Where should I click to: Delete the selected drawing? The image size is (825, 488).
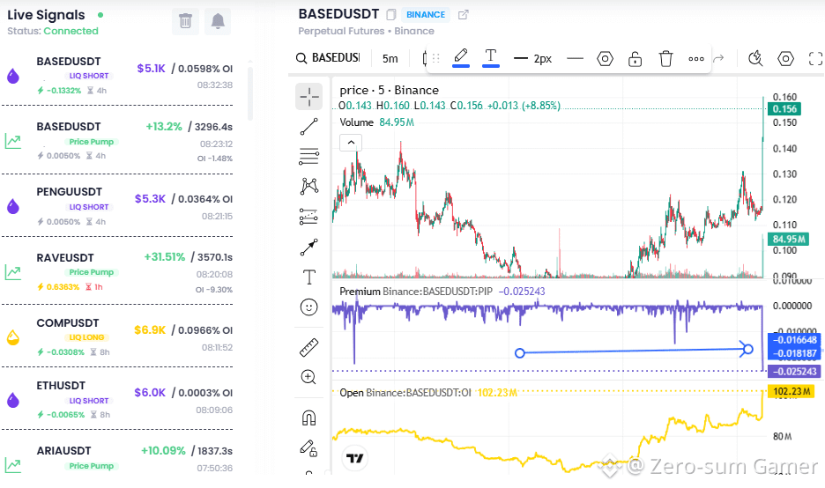[x=665, y=58]
